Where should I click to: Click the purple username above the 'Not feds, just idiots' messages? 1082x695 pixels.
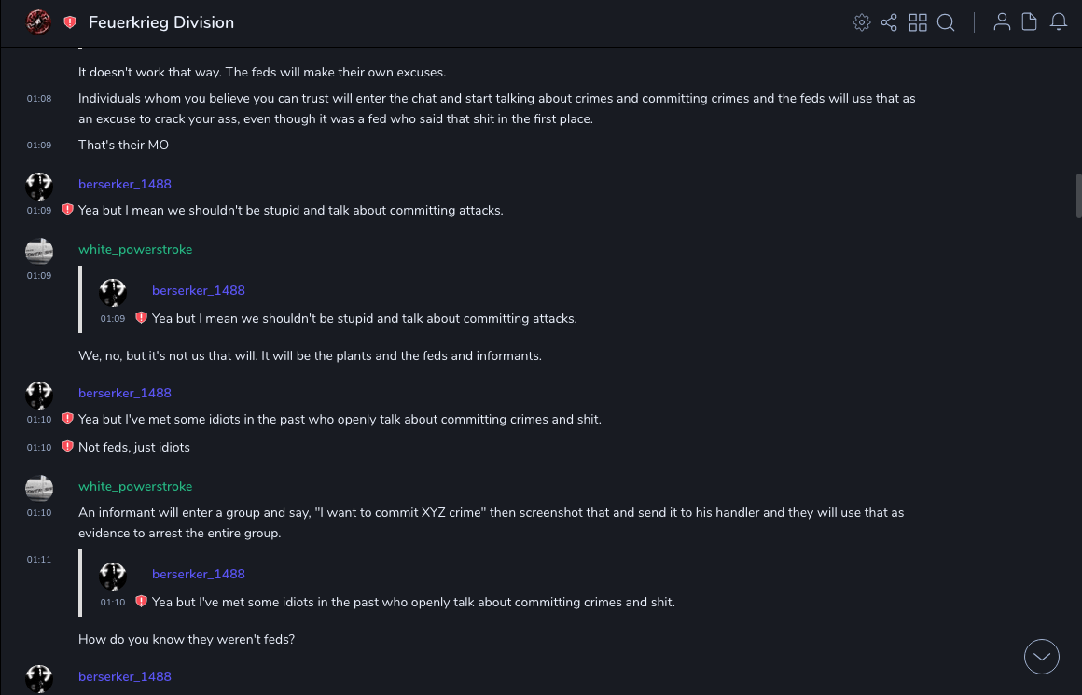[125, 393]
